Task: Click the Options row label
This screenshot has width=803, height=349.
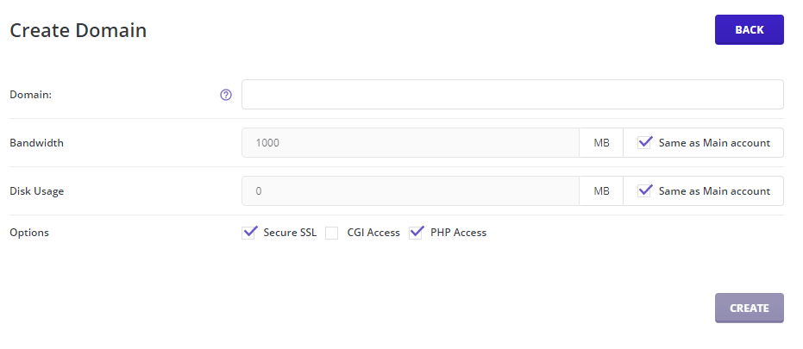Action: click(x=29, y=233)
